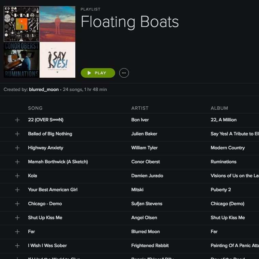Open Far in the album column
The width and height of the screenshot is (259, 259).
214,232
